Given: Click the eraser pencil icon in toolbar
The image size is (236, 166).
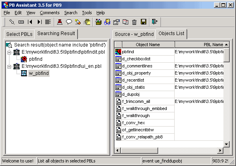Looking at the screenshot, I should (x=78, y=22).
